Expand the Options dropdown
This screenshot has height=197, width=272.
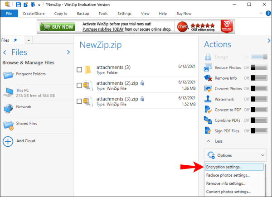(235, 155)
